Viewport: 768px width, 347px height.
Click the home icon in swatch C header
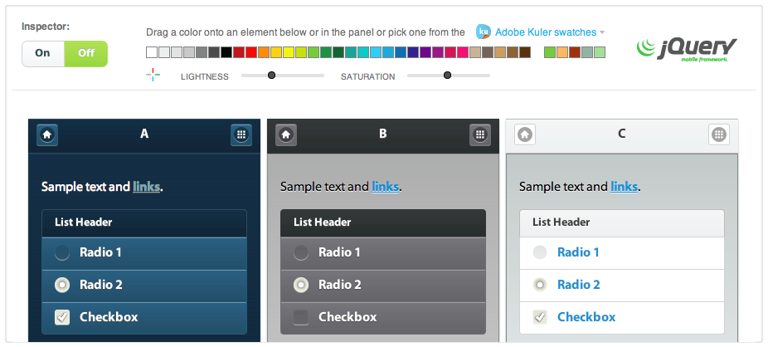[525, 134]
